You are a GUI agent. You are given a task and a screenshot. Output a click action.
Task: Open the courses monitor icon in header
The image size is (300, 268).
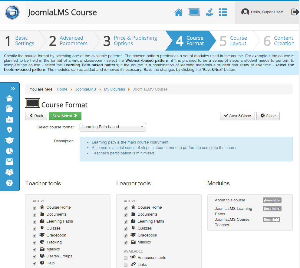[x=194, y=12]
